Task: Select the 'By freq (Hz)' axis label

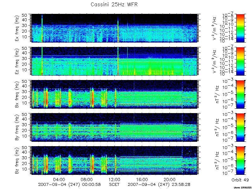Action: tap(17, 128)
